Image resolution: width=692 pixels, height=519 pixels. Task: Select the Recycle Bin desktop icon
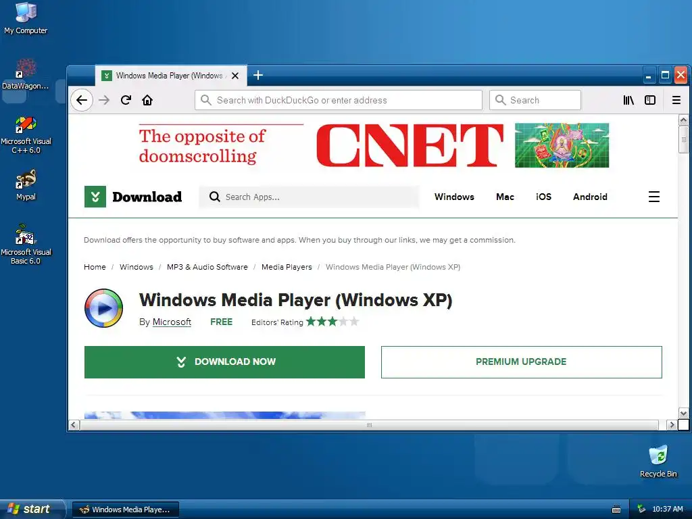(658, 462)
